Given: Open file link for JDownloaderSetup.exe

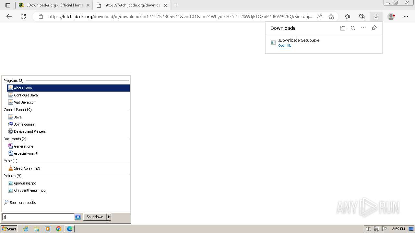Looking at the screenshot, I should coord(285,46).
